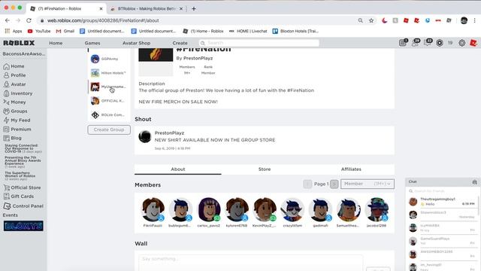
Task: Switch to the Store tab
Action: [265, 169]
